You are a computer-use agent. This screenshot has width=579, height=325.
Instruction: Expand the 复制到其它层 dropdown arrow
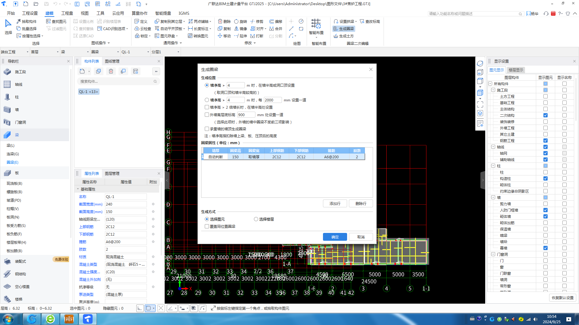[x=184, y=21]
